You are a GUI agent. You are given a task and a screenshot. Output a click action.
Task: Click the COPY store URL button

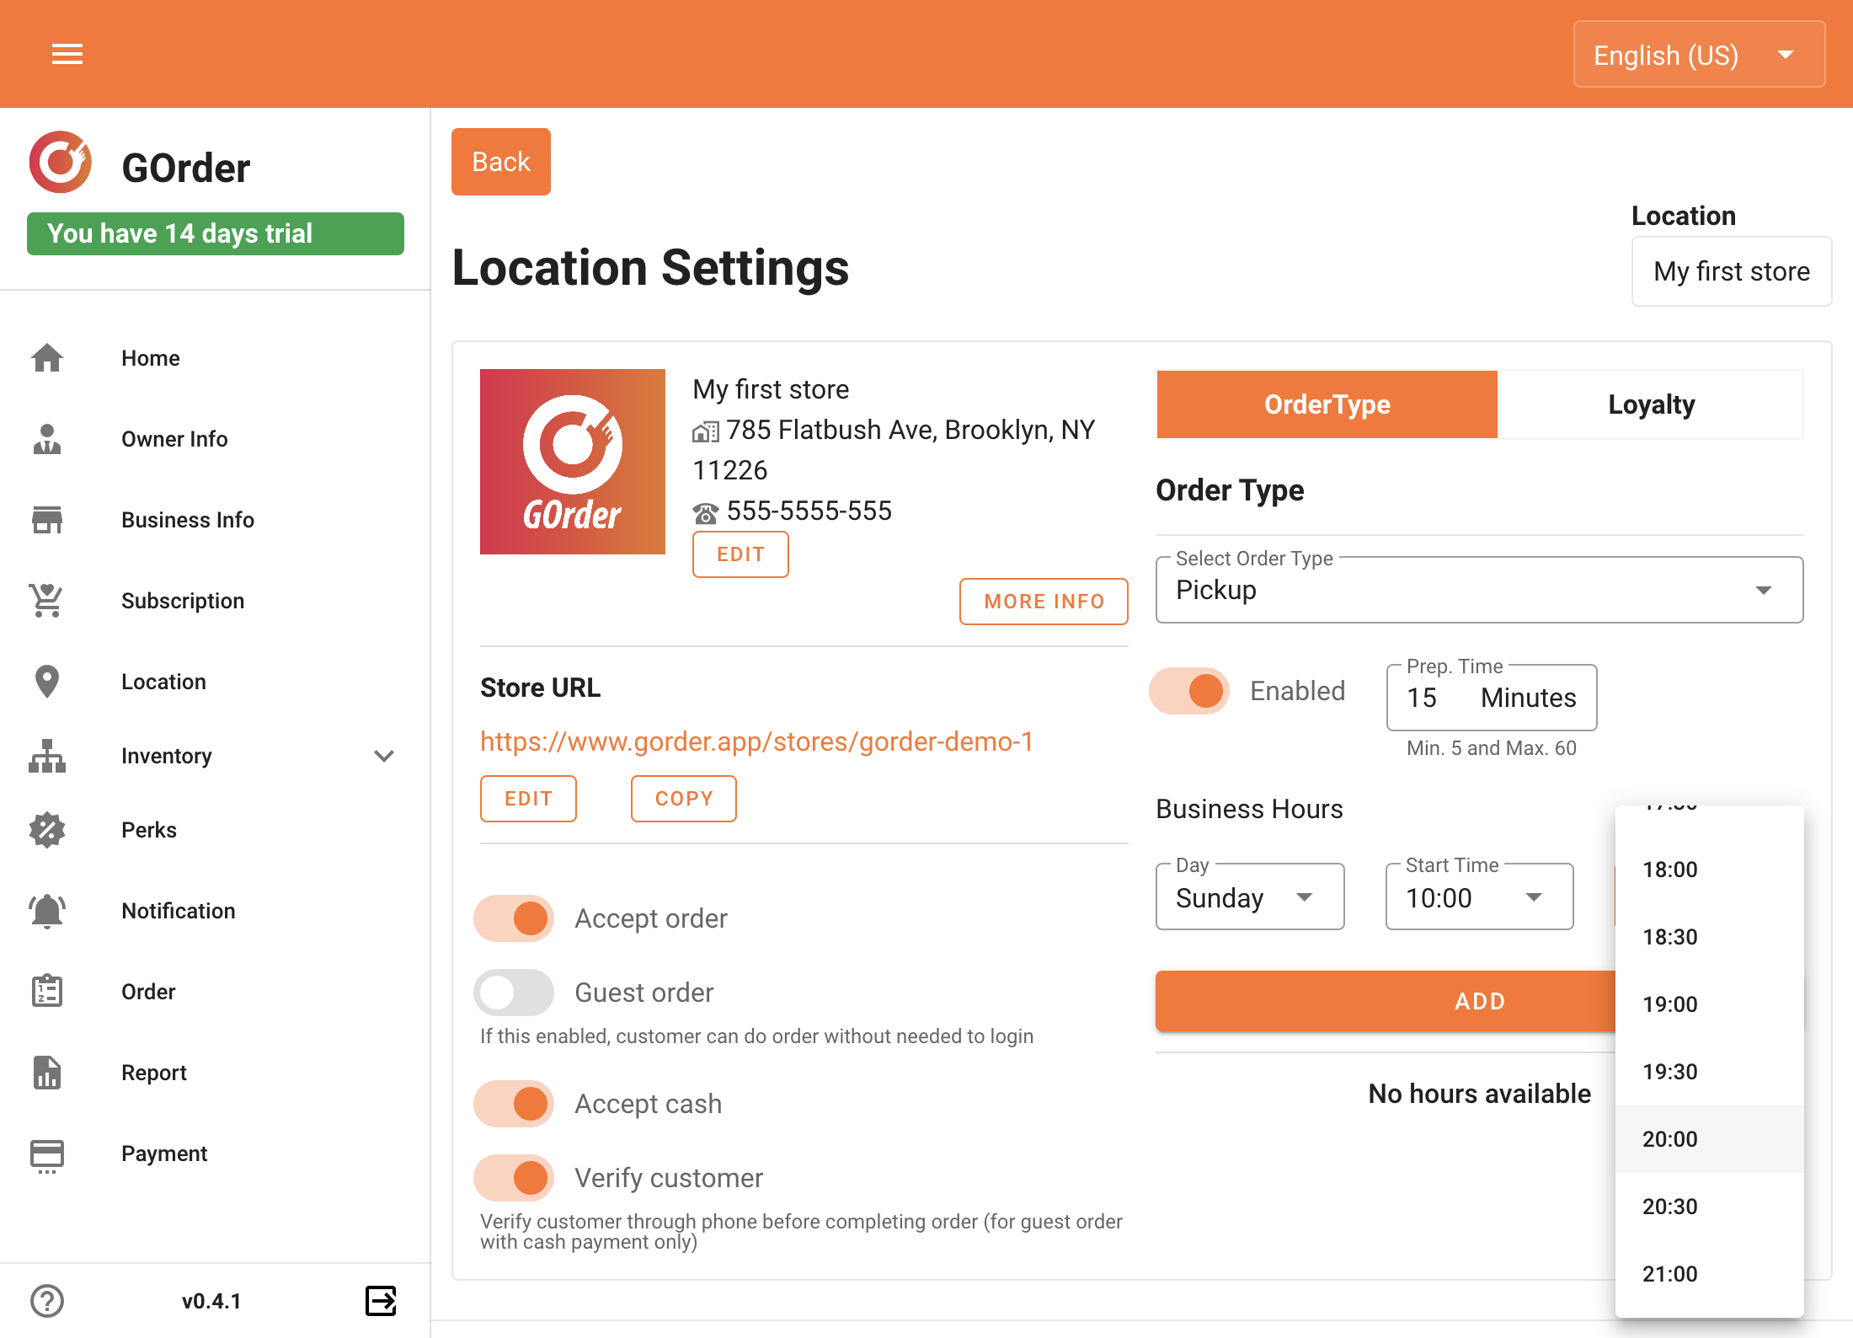pos(684,799)
